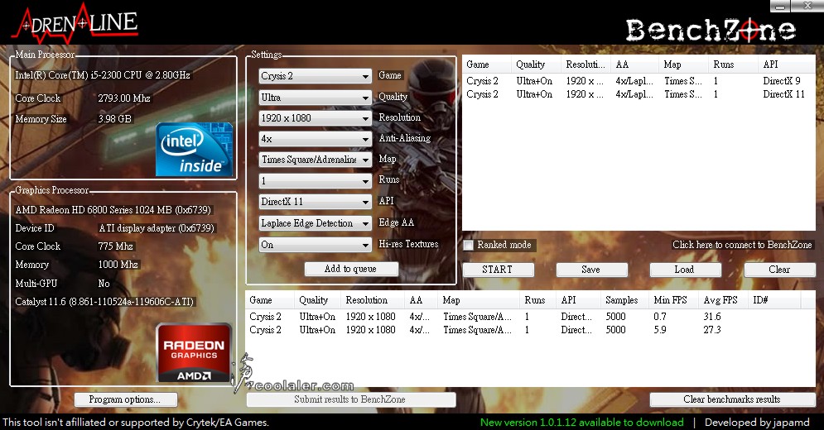The width and height of the screenshot is (824, 430).
Task: Click Catalyst 11.6 driver version text
Action: pos(104,302)
